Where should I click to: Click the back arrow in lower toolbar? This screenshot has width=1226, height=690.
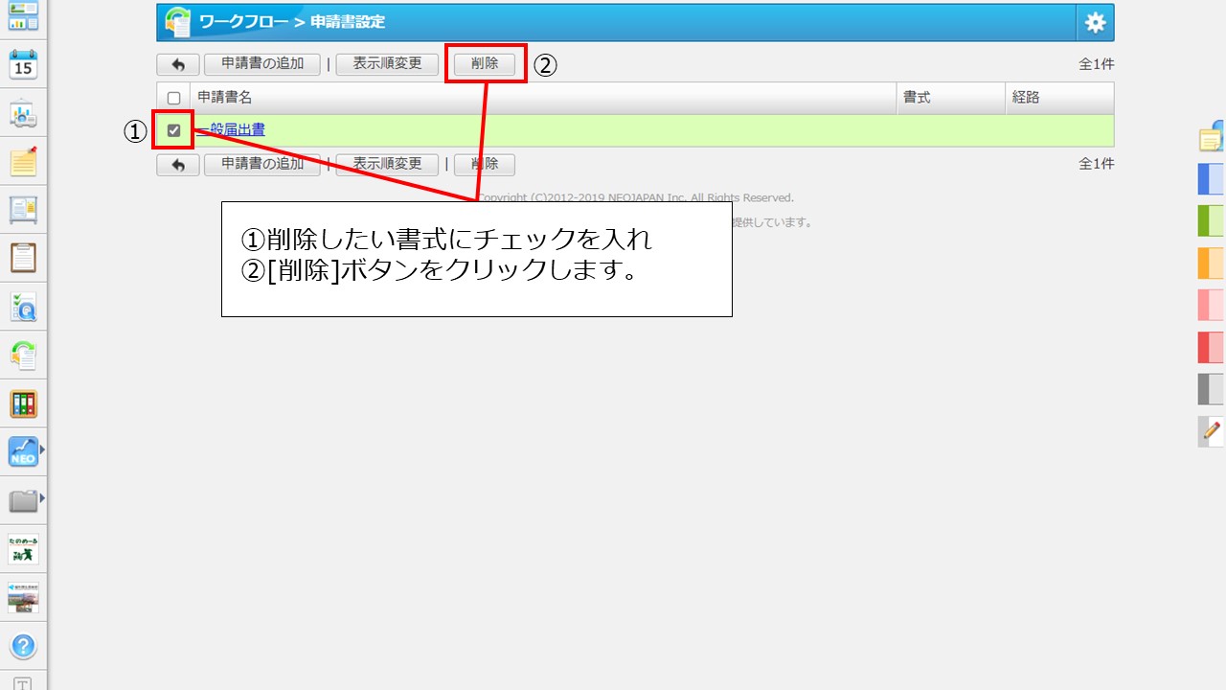(x=178, y=164)
